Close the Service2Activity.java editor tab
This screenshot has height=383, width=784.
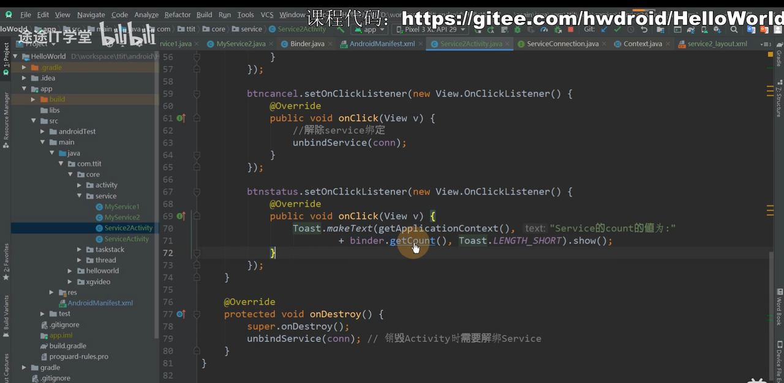click(x=508, y=44)
